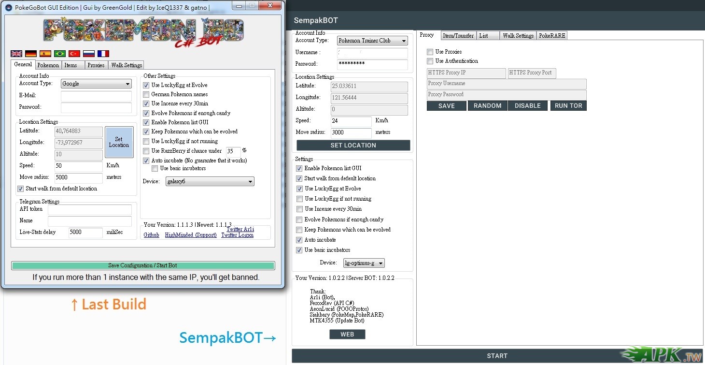Select the Brazilian flag language icon

click(60, 54)
